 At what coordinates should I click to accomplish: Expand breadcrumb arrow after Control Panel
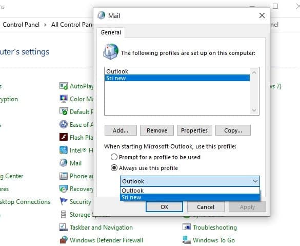click(45, 25)
